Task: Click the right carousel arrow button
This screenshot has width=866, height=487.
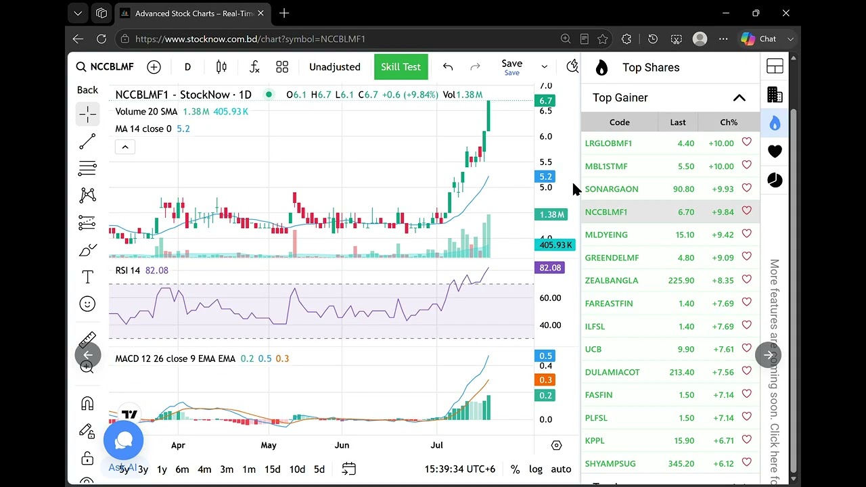Action: [769, 355]
